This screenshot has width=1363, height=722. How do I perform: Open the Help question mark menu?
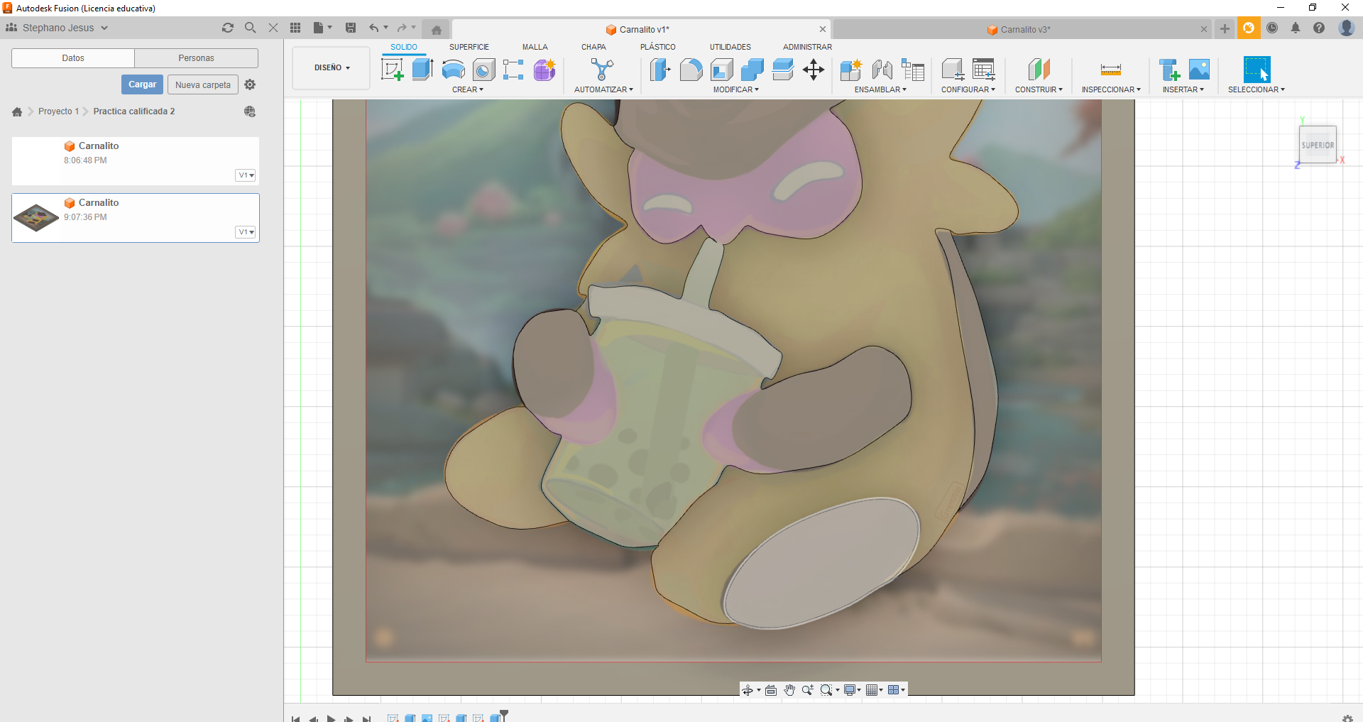(x=1319, y=28)
